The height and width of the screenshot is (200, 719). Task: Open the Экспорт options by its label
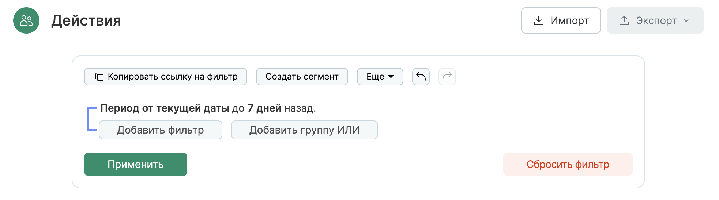pyautogui.click(x=656, y=20)
